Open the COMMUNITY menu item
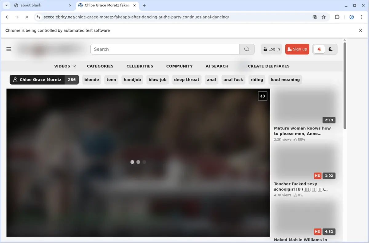Screen dimensions: 369x243 pyautogui.click(x=180, y=66)
